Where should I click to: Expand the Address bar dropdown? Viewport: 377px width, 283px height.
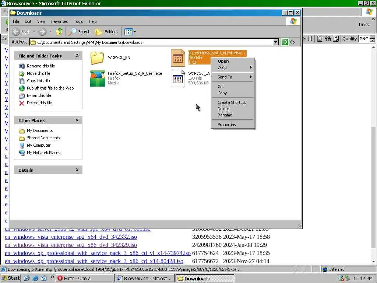pos(276,42)
